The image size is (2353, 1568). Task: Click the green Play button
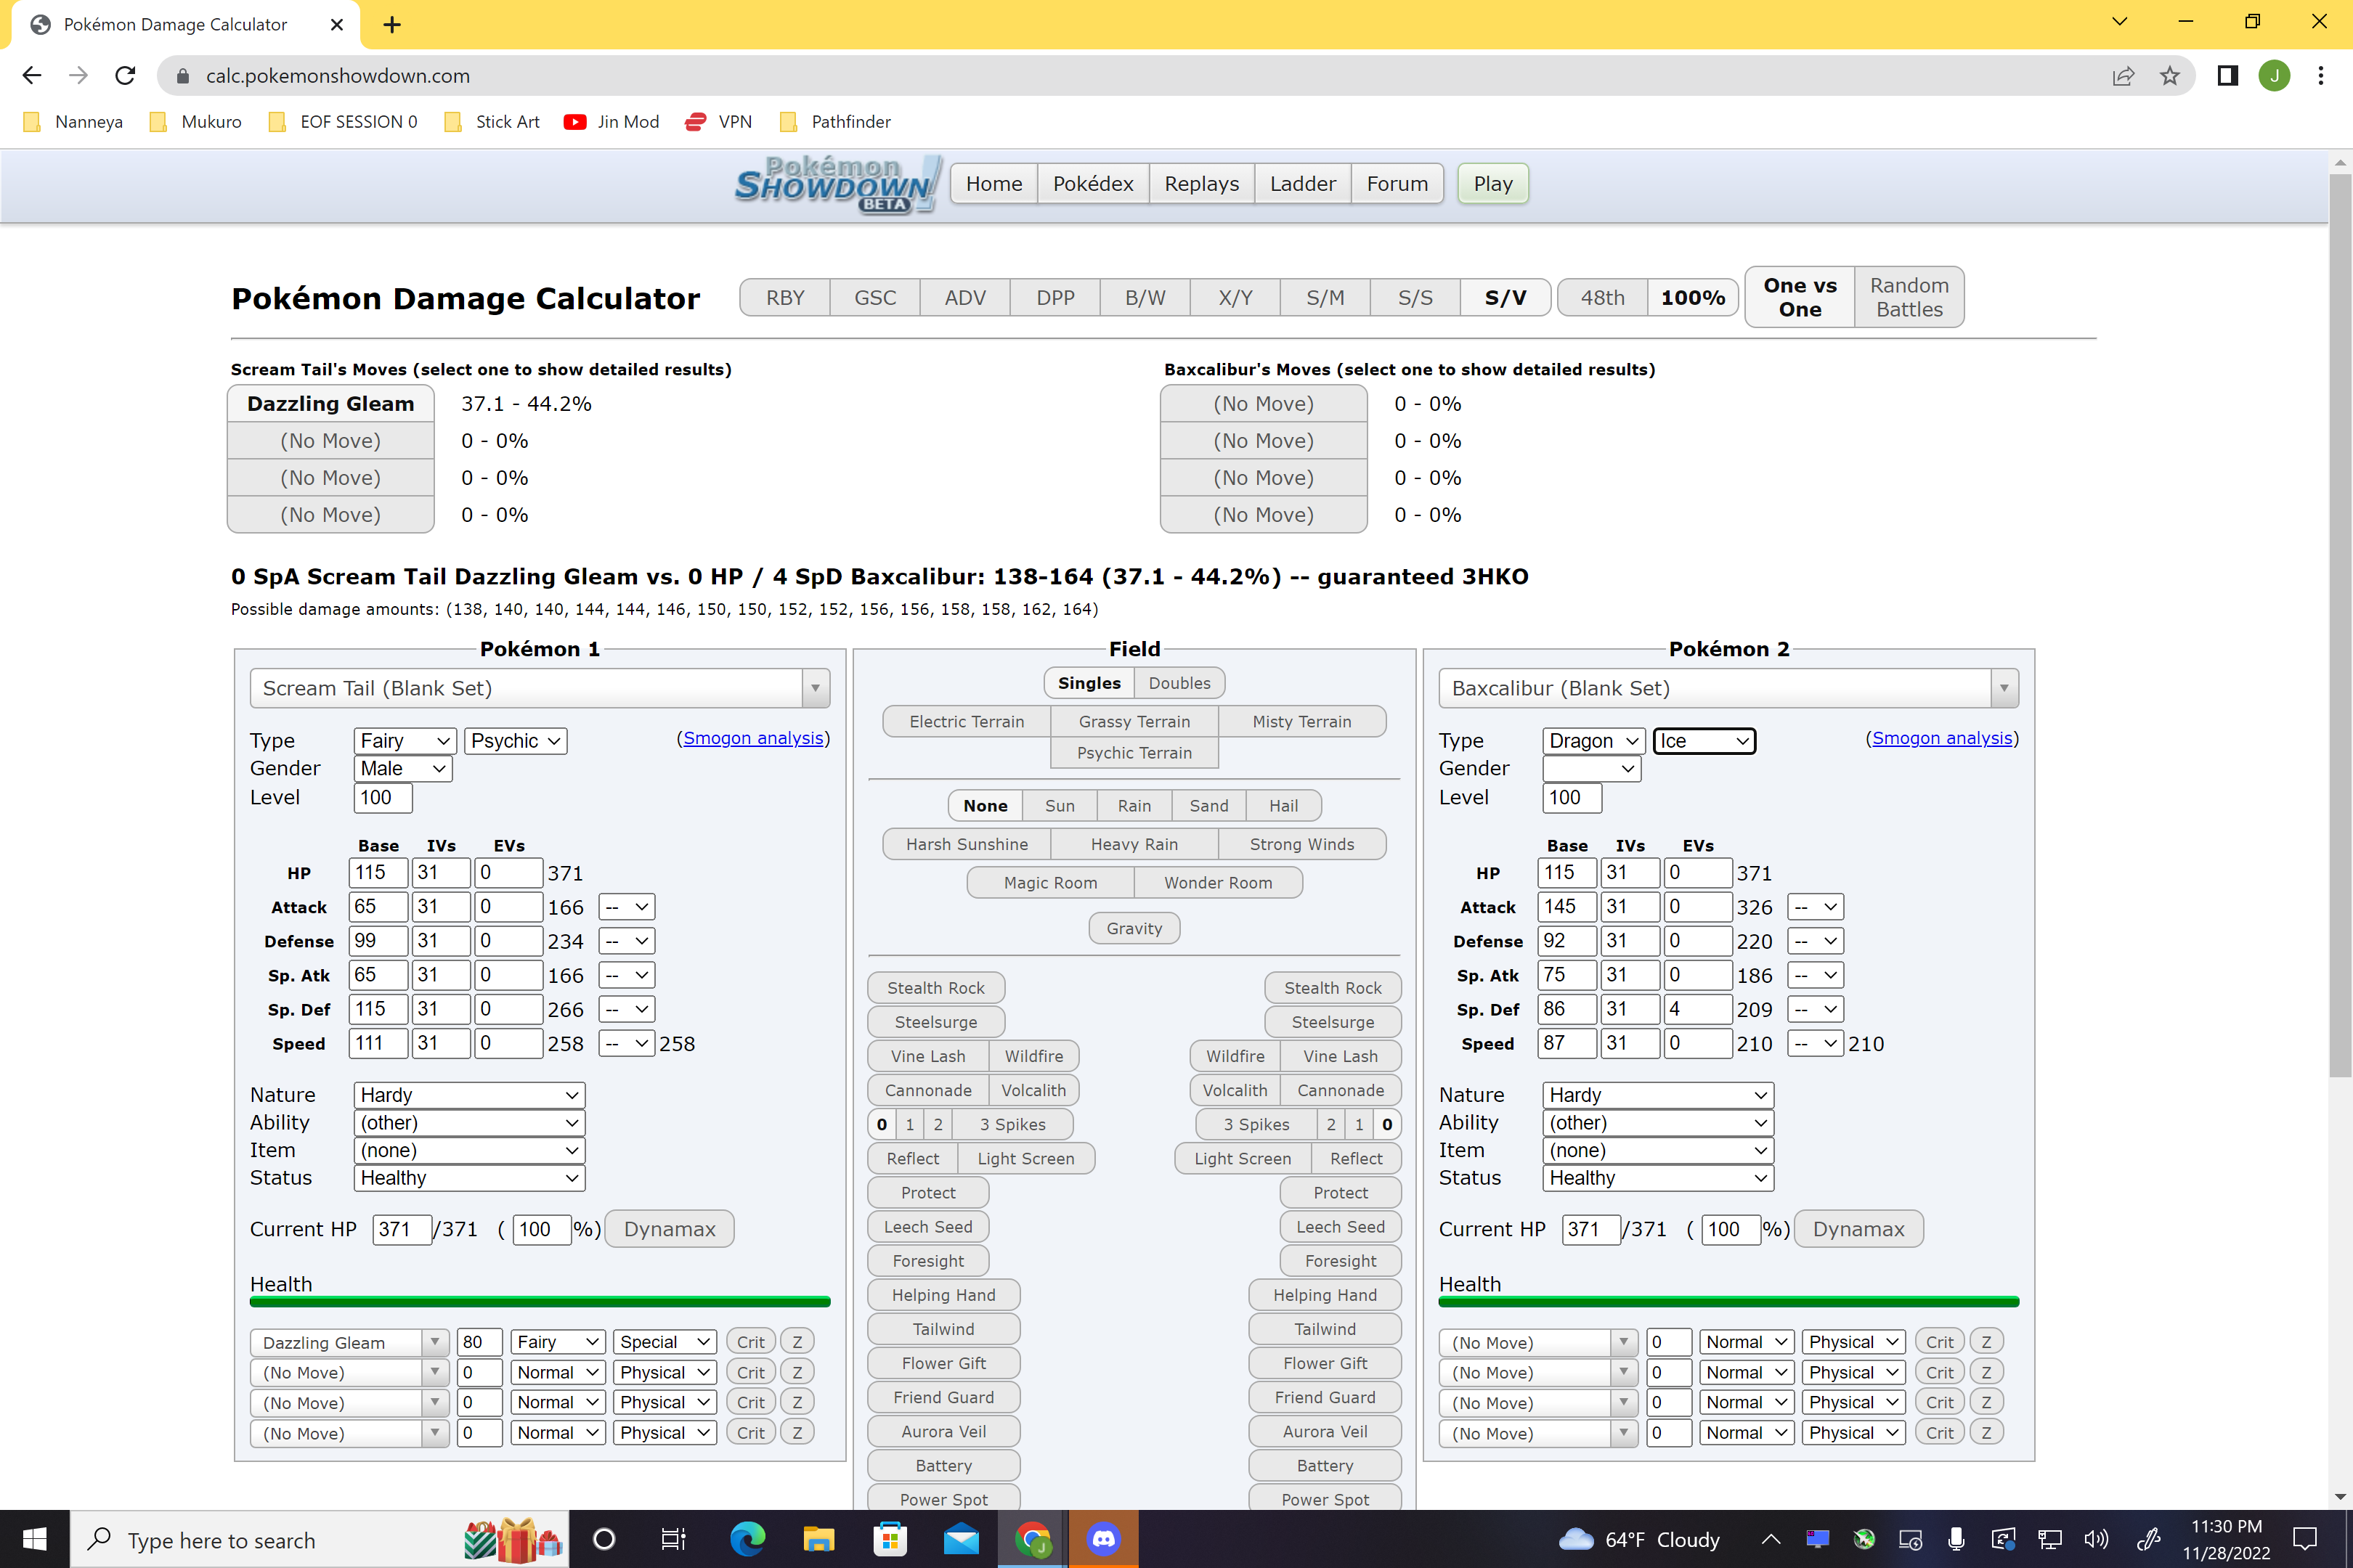(1492, 184)
